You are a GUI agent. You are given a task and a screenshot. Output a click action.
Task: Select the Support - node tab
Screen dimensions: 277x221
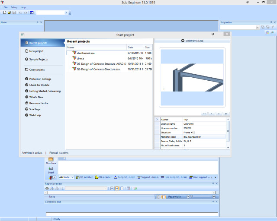[124, 177]
